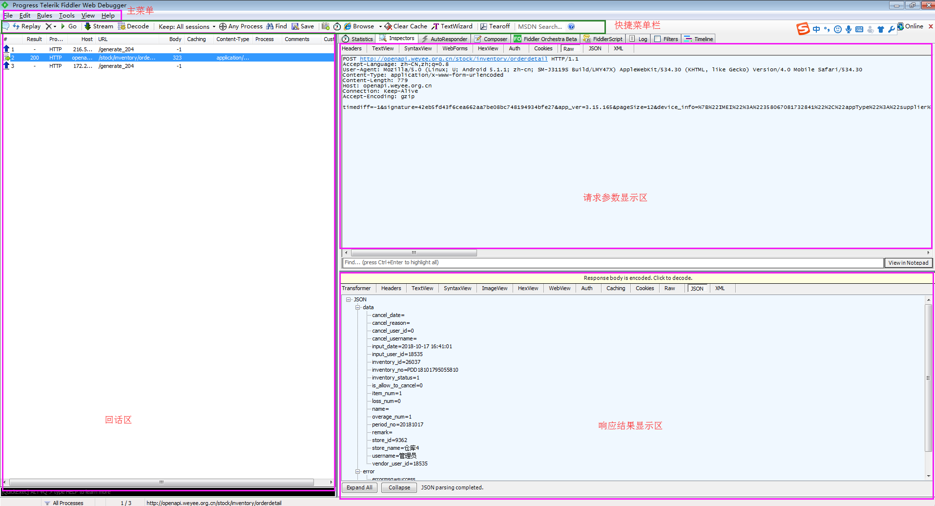Screen dimensions: 935x506
Task: Click Sogou input method S logo
Action: (803, 29)
